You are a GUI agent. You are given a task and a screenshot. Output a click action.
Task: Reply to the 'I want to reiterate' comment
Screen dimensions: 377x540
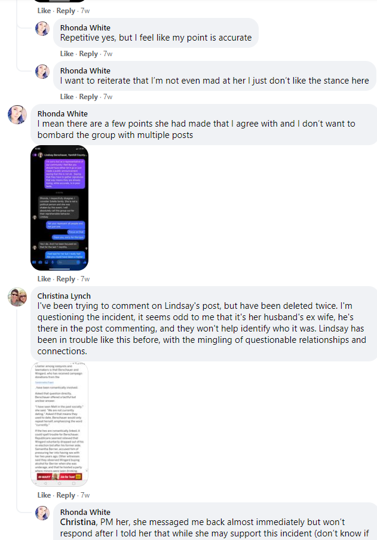click(x=88, y=97)
